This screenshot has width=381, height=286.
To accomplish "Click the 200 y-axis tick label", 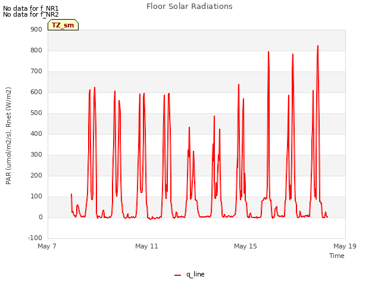I will point(36,176).
